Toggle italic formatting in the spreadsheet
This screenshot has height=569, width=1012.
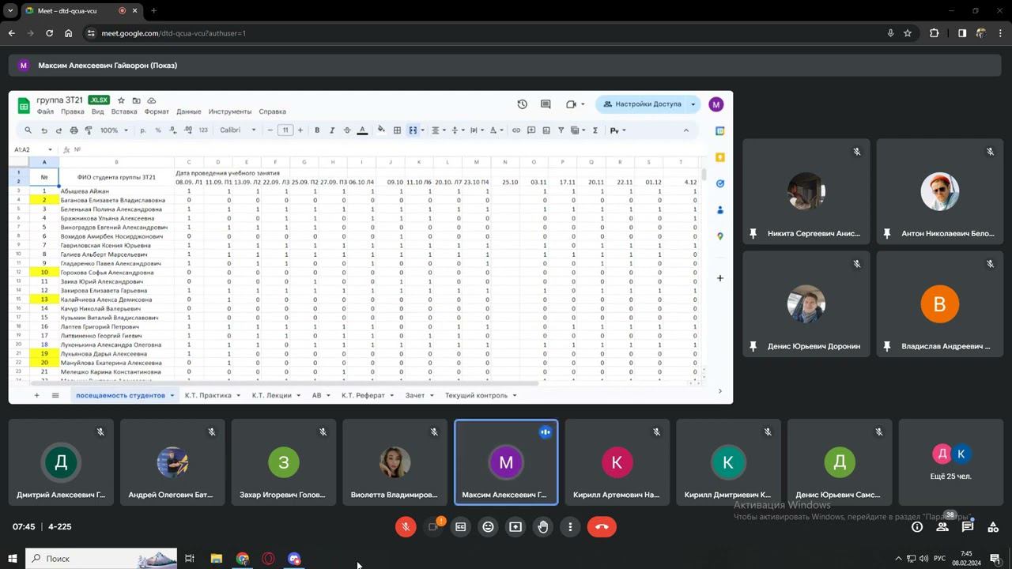tap(332, 130)
